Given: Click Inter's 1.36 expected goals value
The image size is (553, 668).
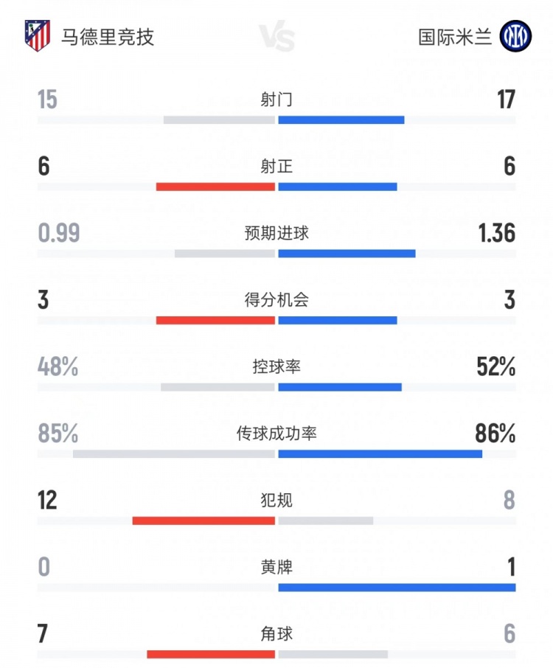Looking at the screenshot, I should 495,234.
